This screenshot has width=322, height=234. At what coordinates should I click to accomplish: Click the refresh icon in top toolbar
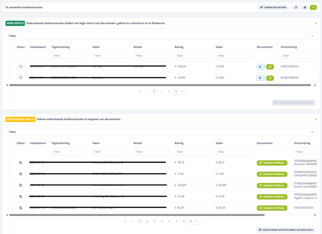coord(296,7)
